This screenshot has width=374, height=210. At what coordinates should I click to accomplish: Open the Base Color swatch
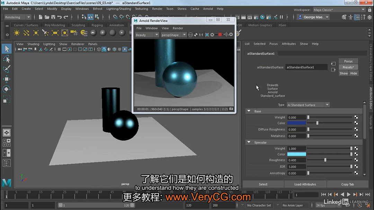pos(296,123)
